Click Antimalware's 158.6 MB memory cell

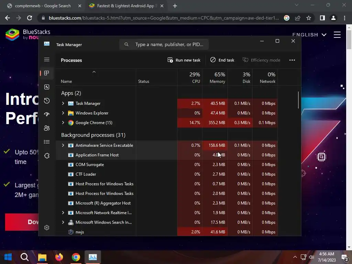(x=215, y=145)
